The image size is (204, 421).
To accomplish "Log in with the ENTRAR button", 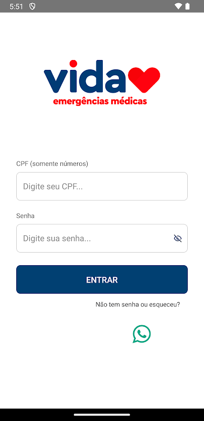I will pyautogui.click(x=102, y=279).
